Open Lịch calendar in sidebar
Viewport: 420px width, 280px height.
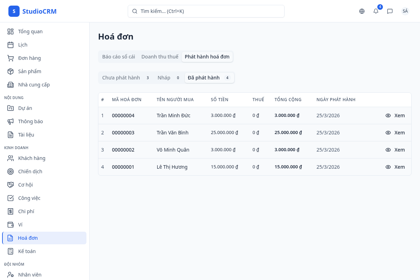click(23, 45)
